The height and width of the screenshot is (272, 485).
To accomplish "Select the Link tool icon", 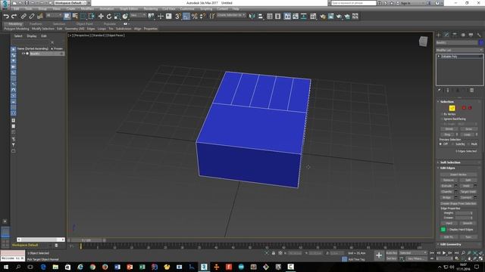I will click(x=23, y=17).
